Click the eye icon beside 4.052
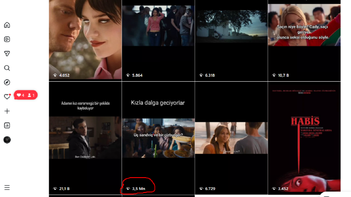 point(55,75)
